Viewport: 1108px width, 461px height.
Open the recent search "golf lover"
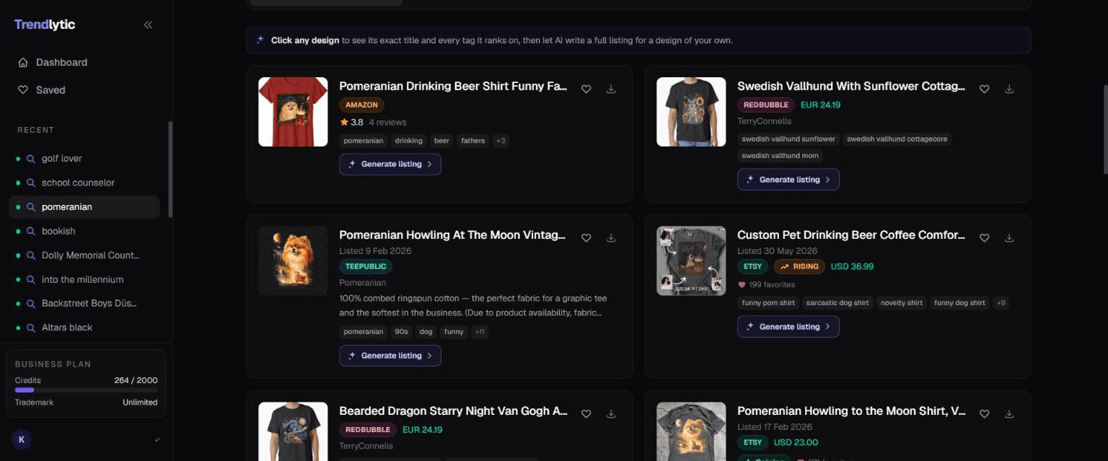84,159
